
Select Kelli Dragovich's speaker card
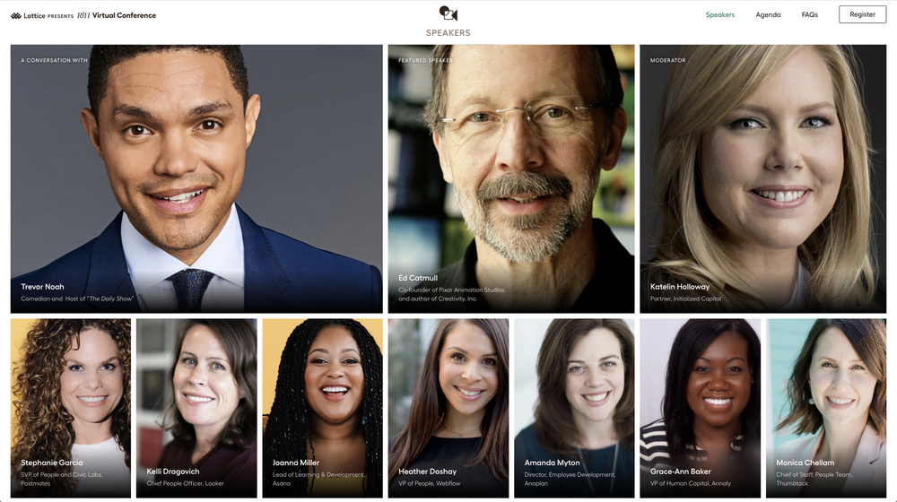click(196, 408)
